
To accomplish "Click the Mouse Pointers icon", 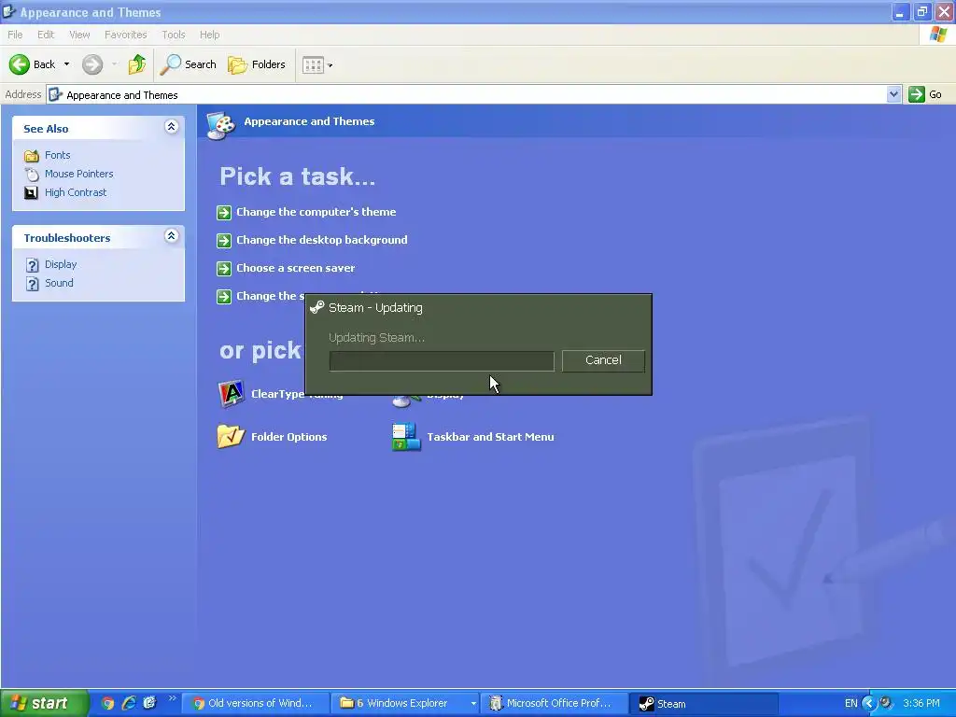I will pos(31,174).
